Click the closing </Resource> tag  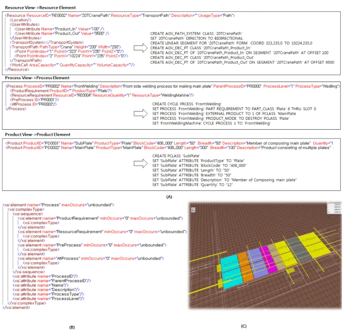point(17,69)
